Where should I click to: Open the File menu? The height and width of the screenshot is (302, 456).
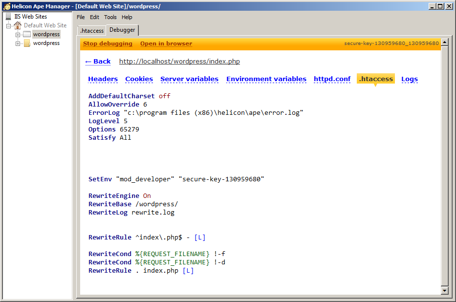tap(81, 17)
